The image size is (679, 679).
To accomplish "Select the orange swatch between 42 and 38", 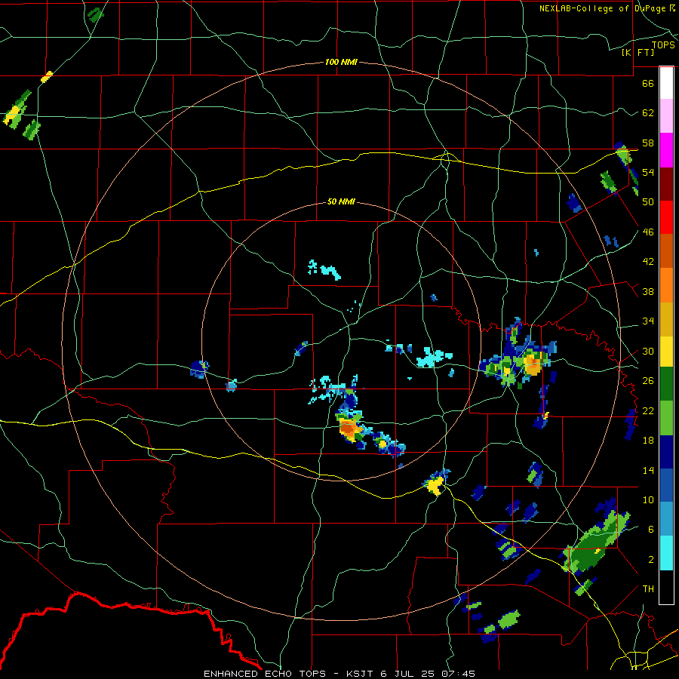I will tap(666, 285).
